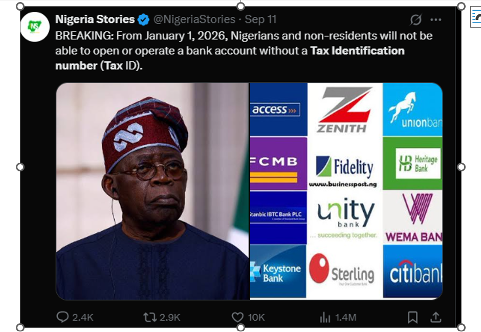Click the left-middle image selection handle
Viewport: 481px width, 332px height.
20,167
